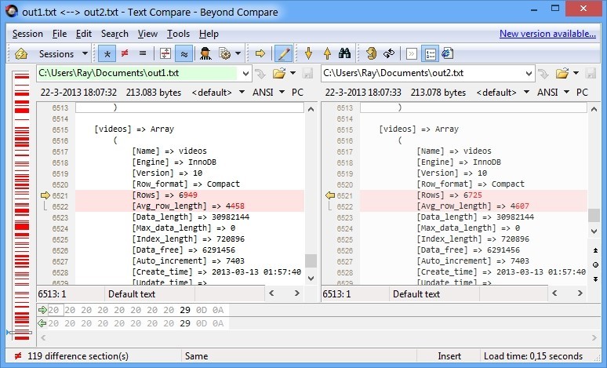Click right pane next section arrow icon
607x368 pixels.
point(595,279)
